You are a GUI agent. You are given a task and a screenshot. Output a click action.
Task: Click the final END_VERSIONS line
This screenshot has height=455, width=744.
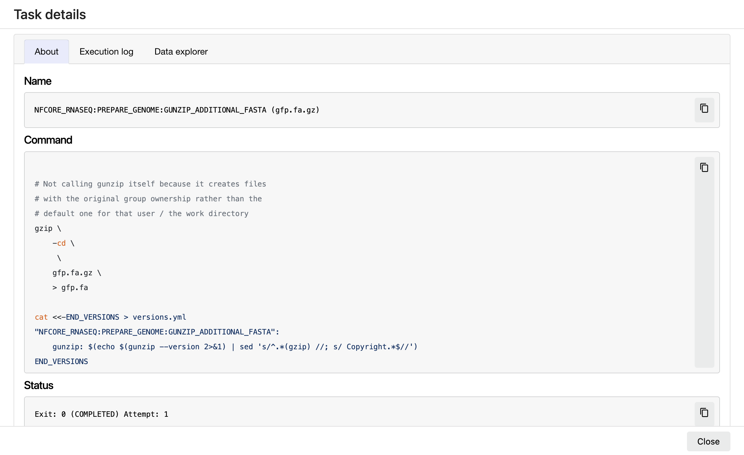61,362
